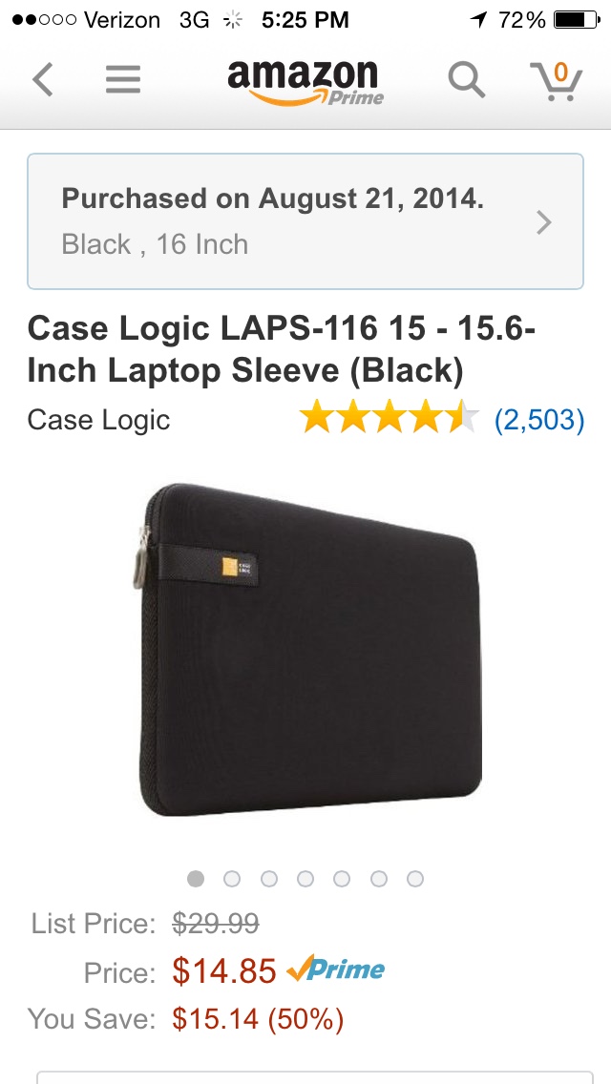
Task: Open the Purchased on August 21 banner
Action: click(305, 221)
